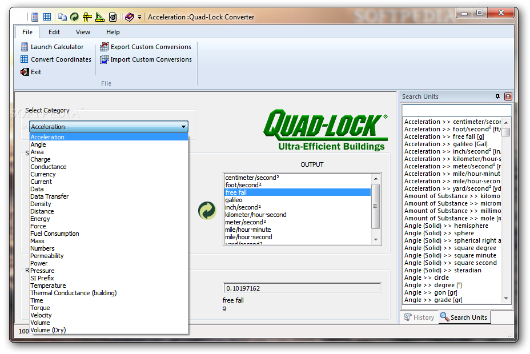Select galileo in the OUTPUT list
The image size is (530, 354).
pyautogui.click(x=298, y=200)
